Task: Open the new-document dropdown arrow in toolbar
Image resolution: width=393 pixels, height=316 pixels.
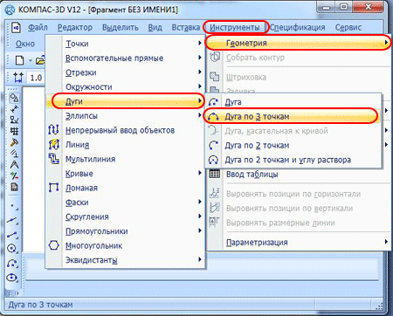Action: pyautogui.click(x=31, y=61)
